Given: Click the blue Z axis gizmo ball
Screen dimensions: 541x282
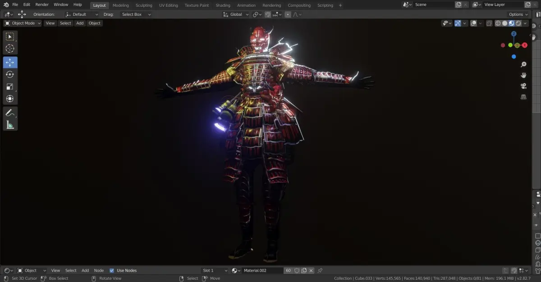Looking at the screenshot, I should tap(514, 34).
